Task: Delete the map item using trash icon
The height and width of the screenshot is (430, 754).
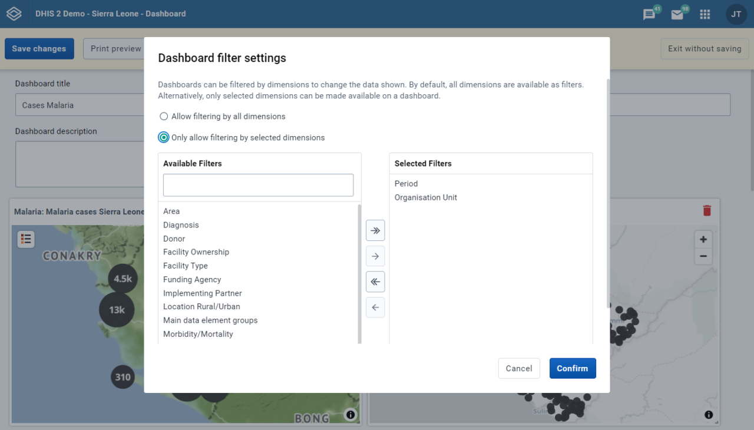Action: click(x=706, y=210)
